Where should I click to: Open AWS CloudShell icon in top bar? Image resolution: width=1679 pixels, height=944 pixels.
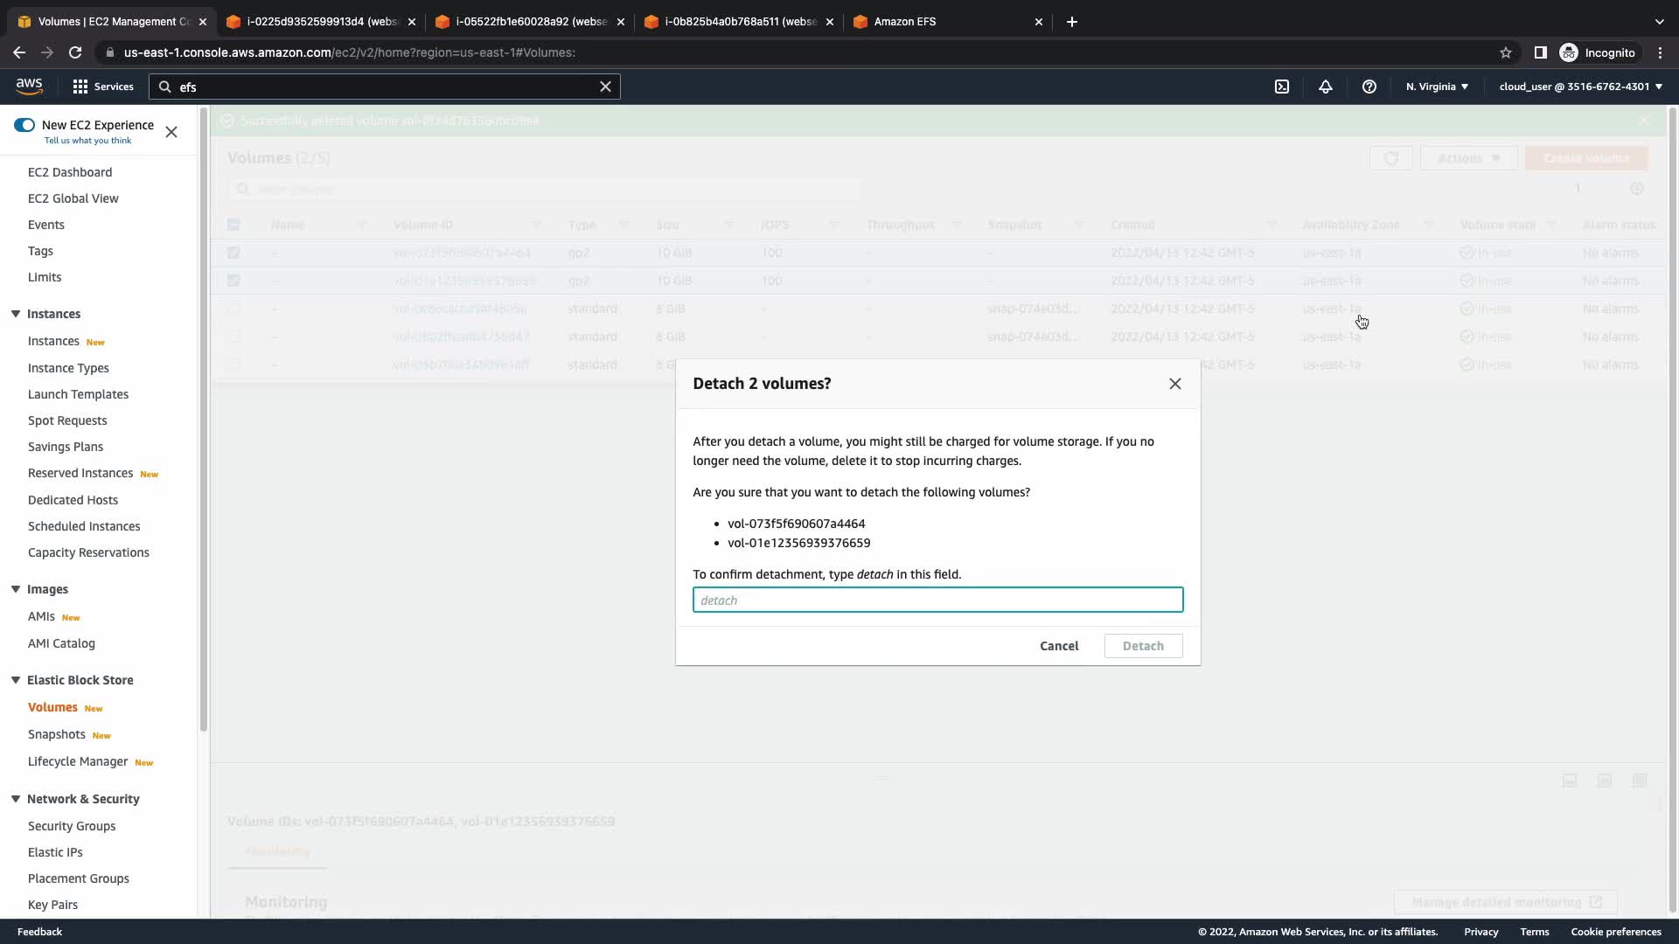pyautogui.click(x=1282, y=87)
